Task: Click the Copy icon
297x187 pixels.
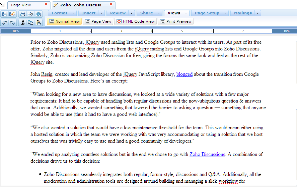Action: [30, 23]
